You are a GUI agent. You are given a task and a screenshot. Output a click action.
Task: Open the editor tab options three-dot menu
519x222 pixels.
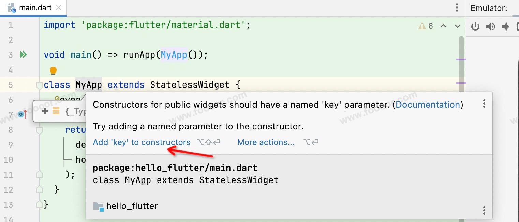pos(457,8)
